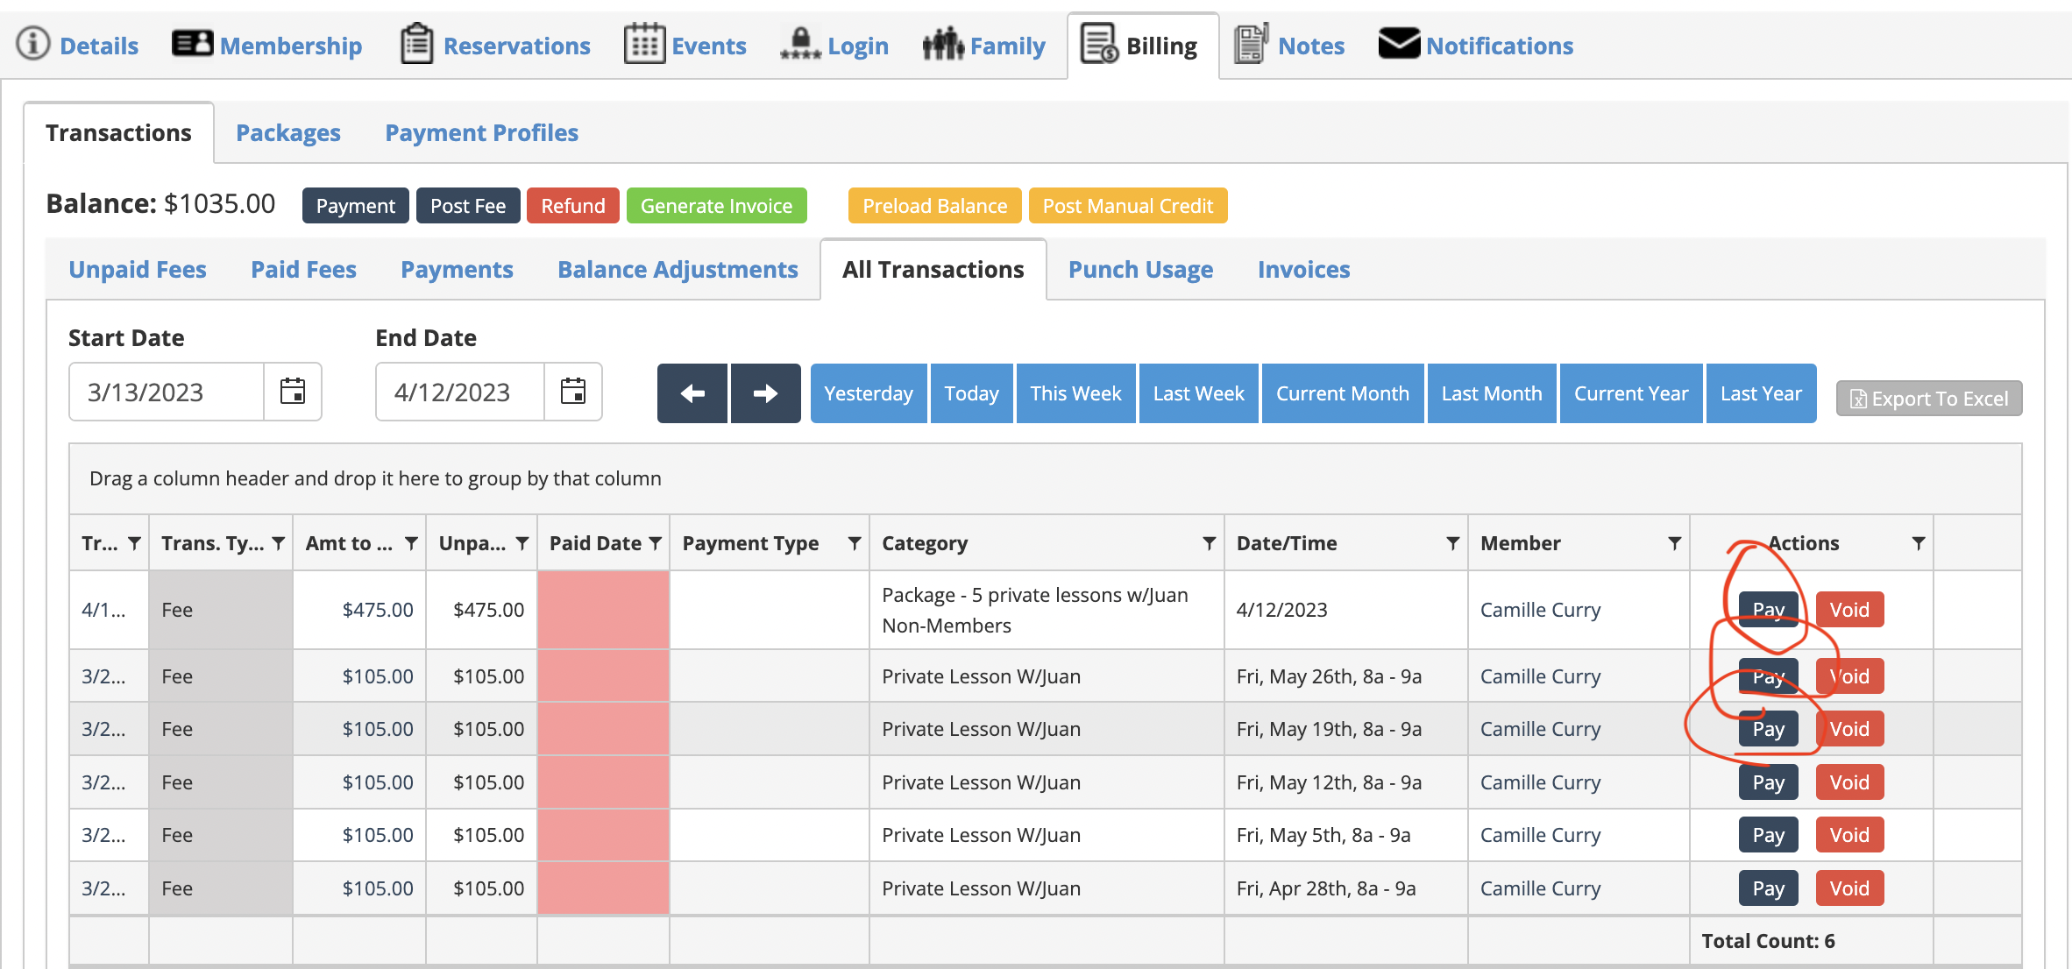2072x969 pixels.
Task: Click the Events calendar icon
Action: click(644, 44)
